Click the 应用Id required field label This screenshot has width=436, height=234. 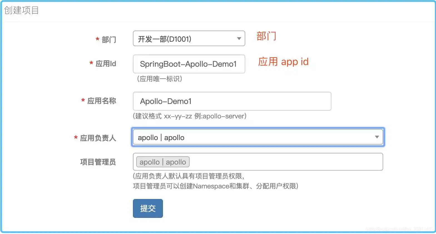(x=106, y=64)
